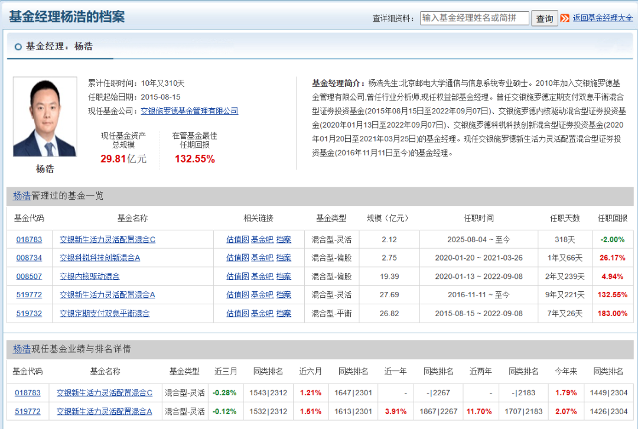Open the 返回基金经理大全 link
The width and height of the screenshot is (638, 429).
pyautogui.click(x=603, y=18)
